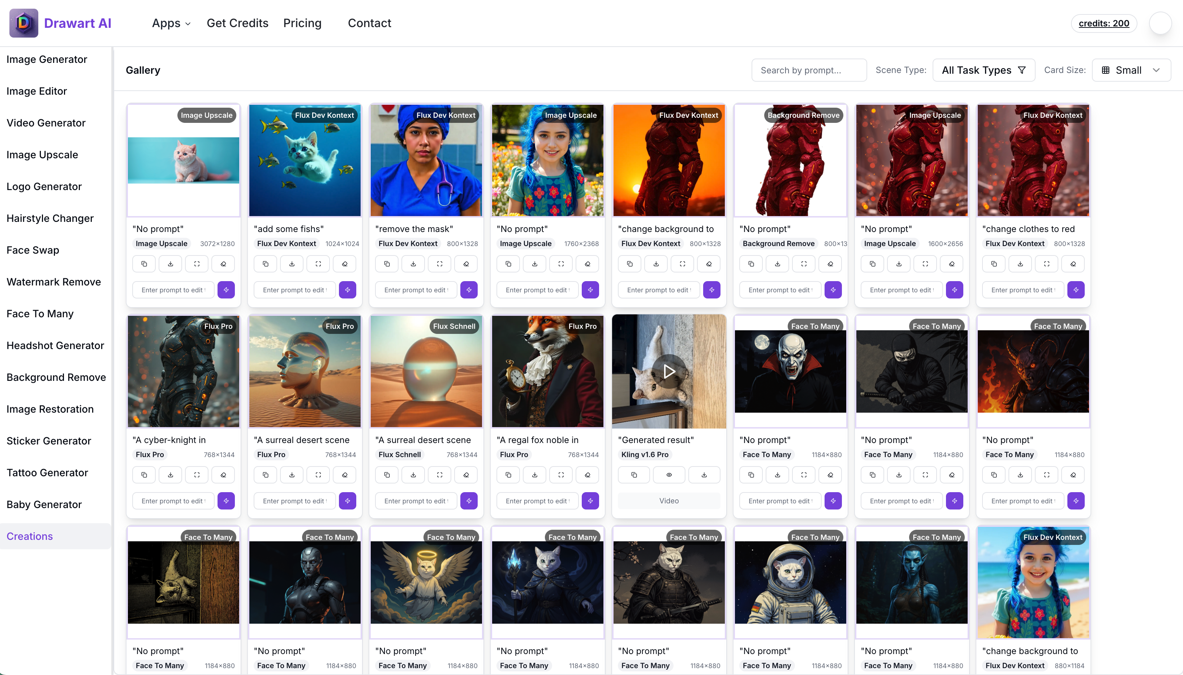Open Image Restoration from sidebar

[x=50, y=409]
